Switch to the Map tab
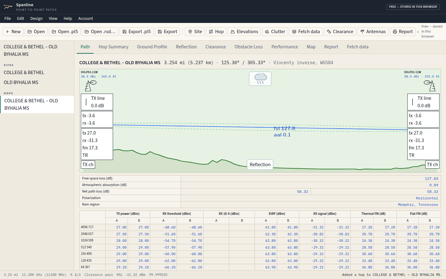This screenshot has height=279, width=446. pos(311,47)
